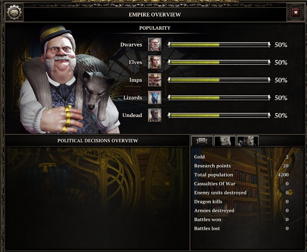The image size is (307, 252).
Task: Click the Dwarves portrait icon
Action: coord(154,45)
